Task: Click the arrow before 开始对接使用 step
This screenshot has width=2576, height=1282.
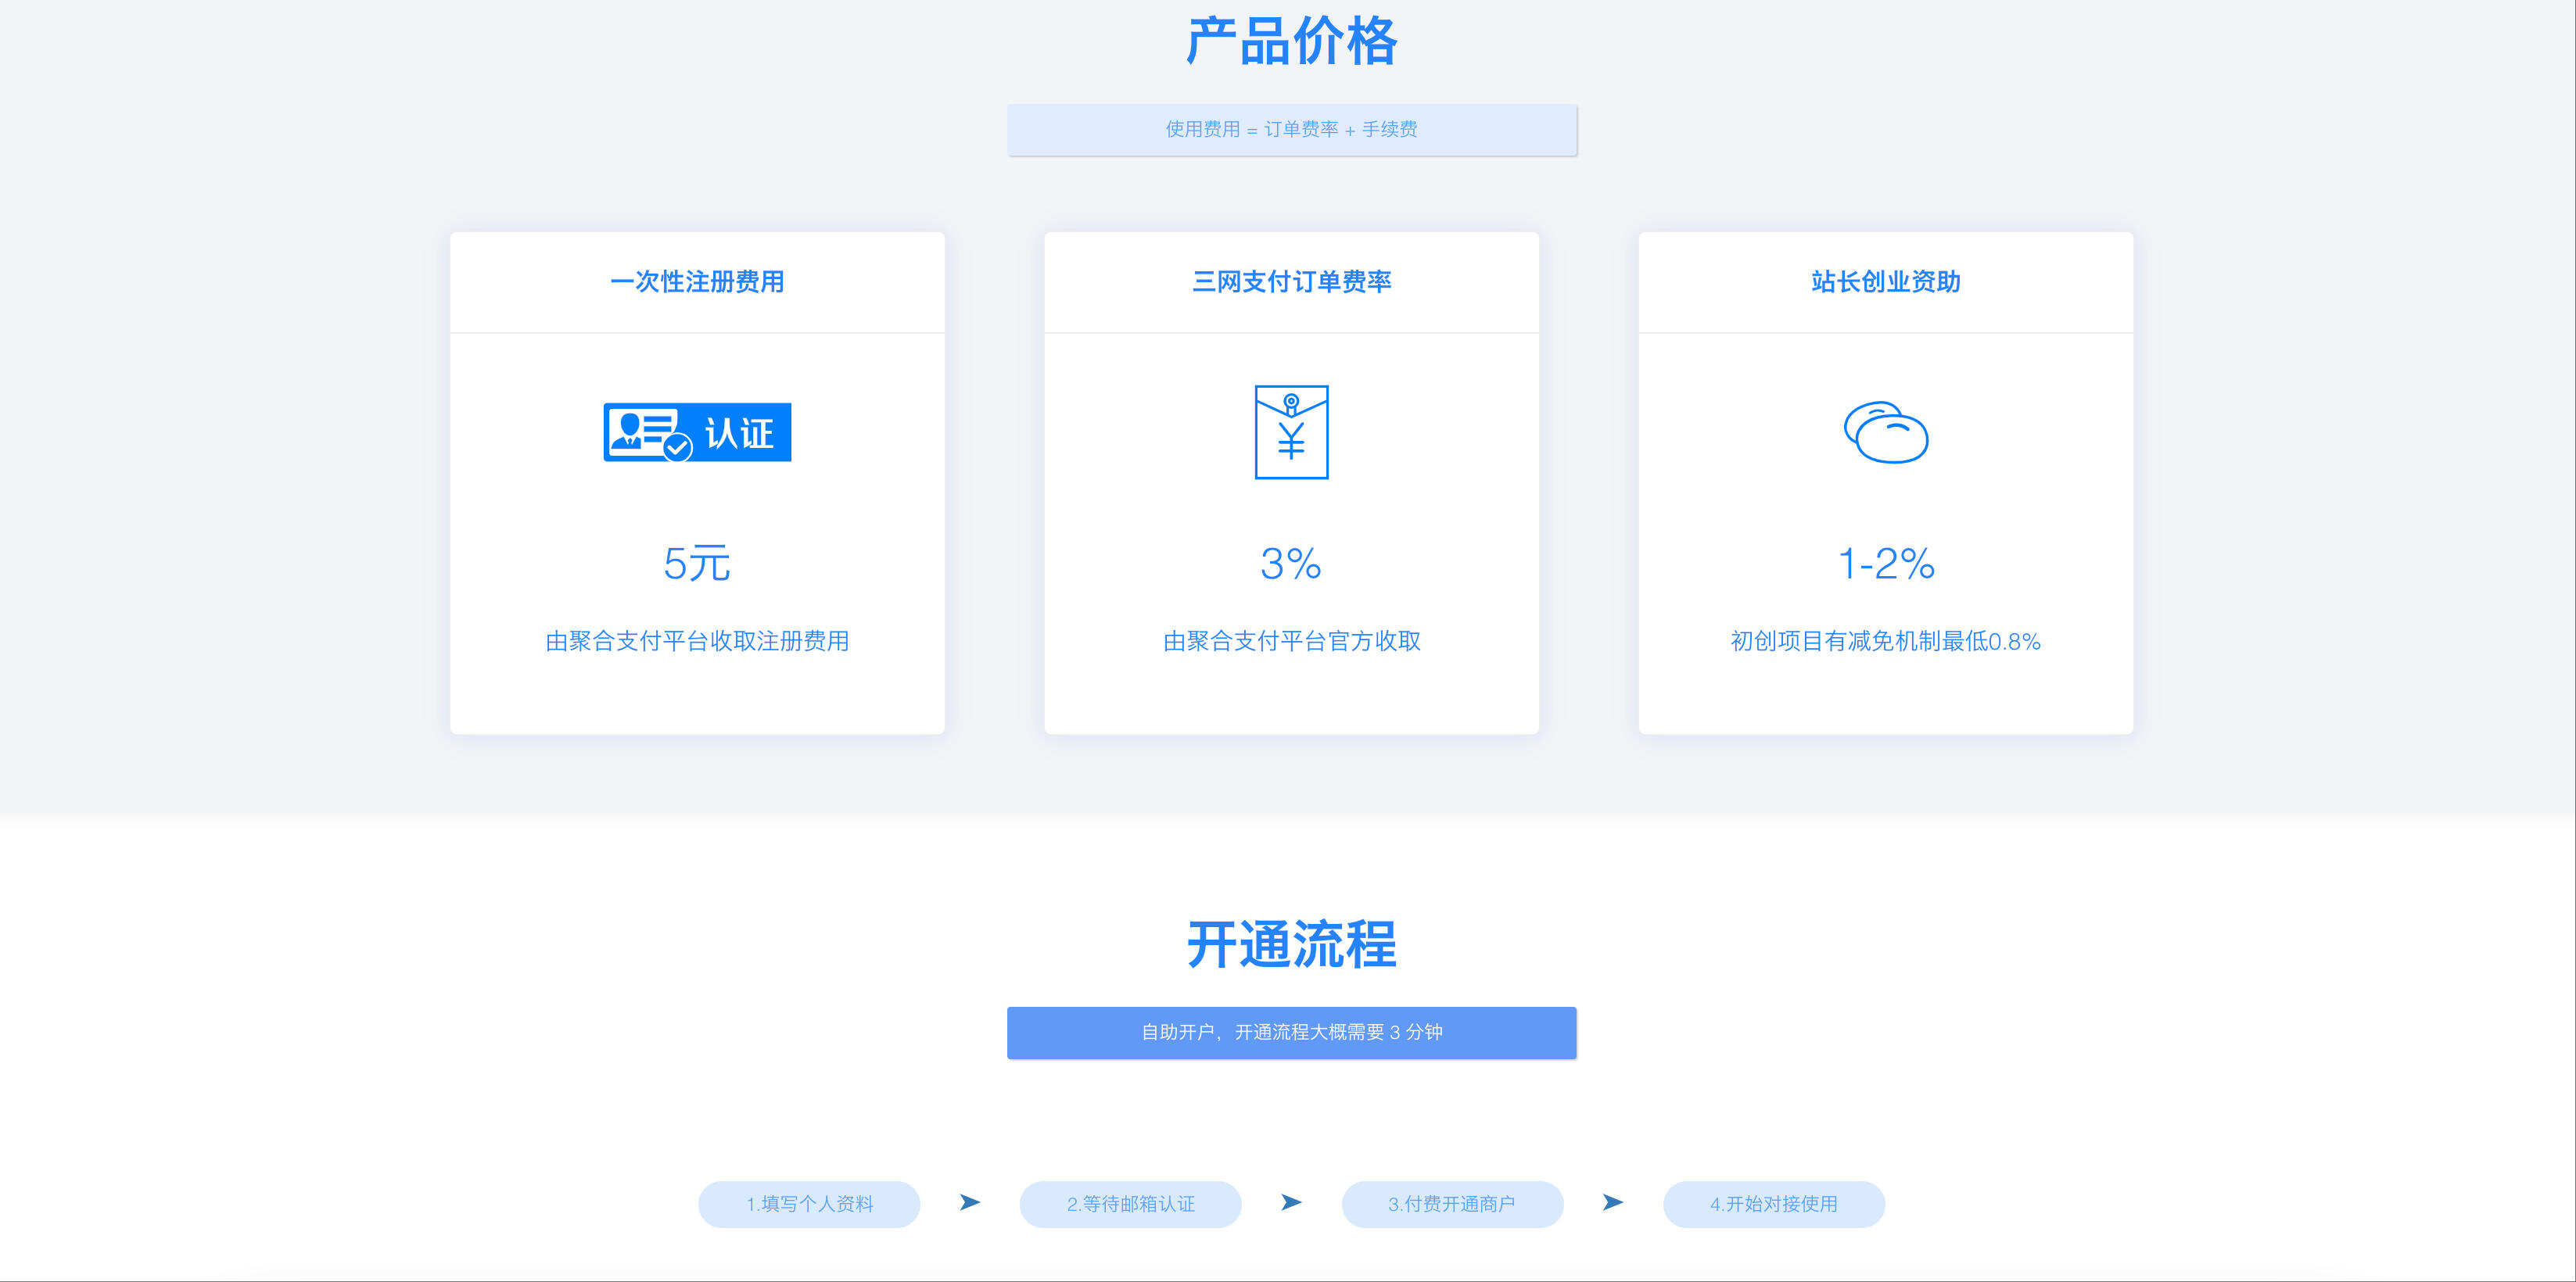Action: 1612,1202
